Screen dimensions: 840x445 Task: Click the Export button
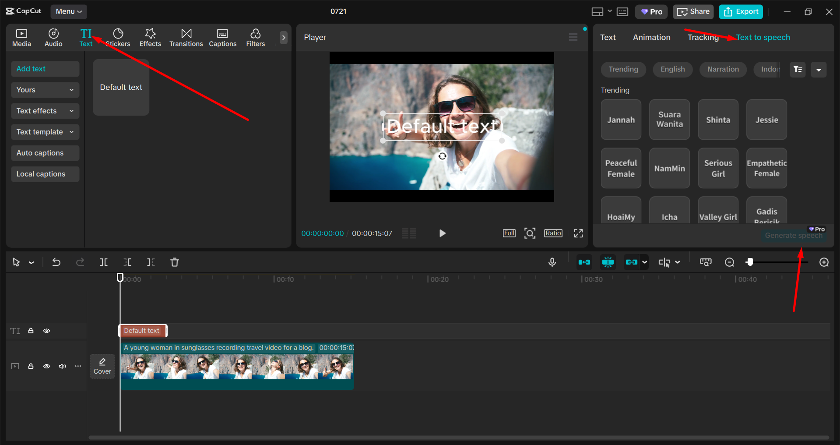point(741,12)
